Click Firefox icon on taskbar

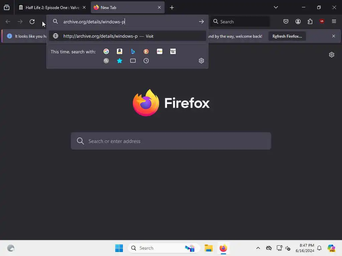223,248
